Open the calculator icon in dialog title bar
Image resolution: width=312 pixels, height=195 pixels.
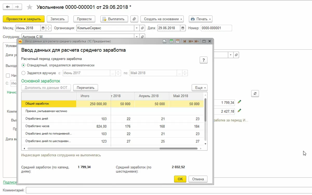tap(171, 41)
